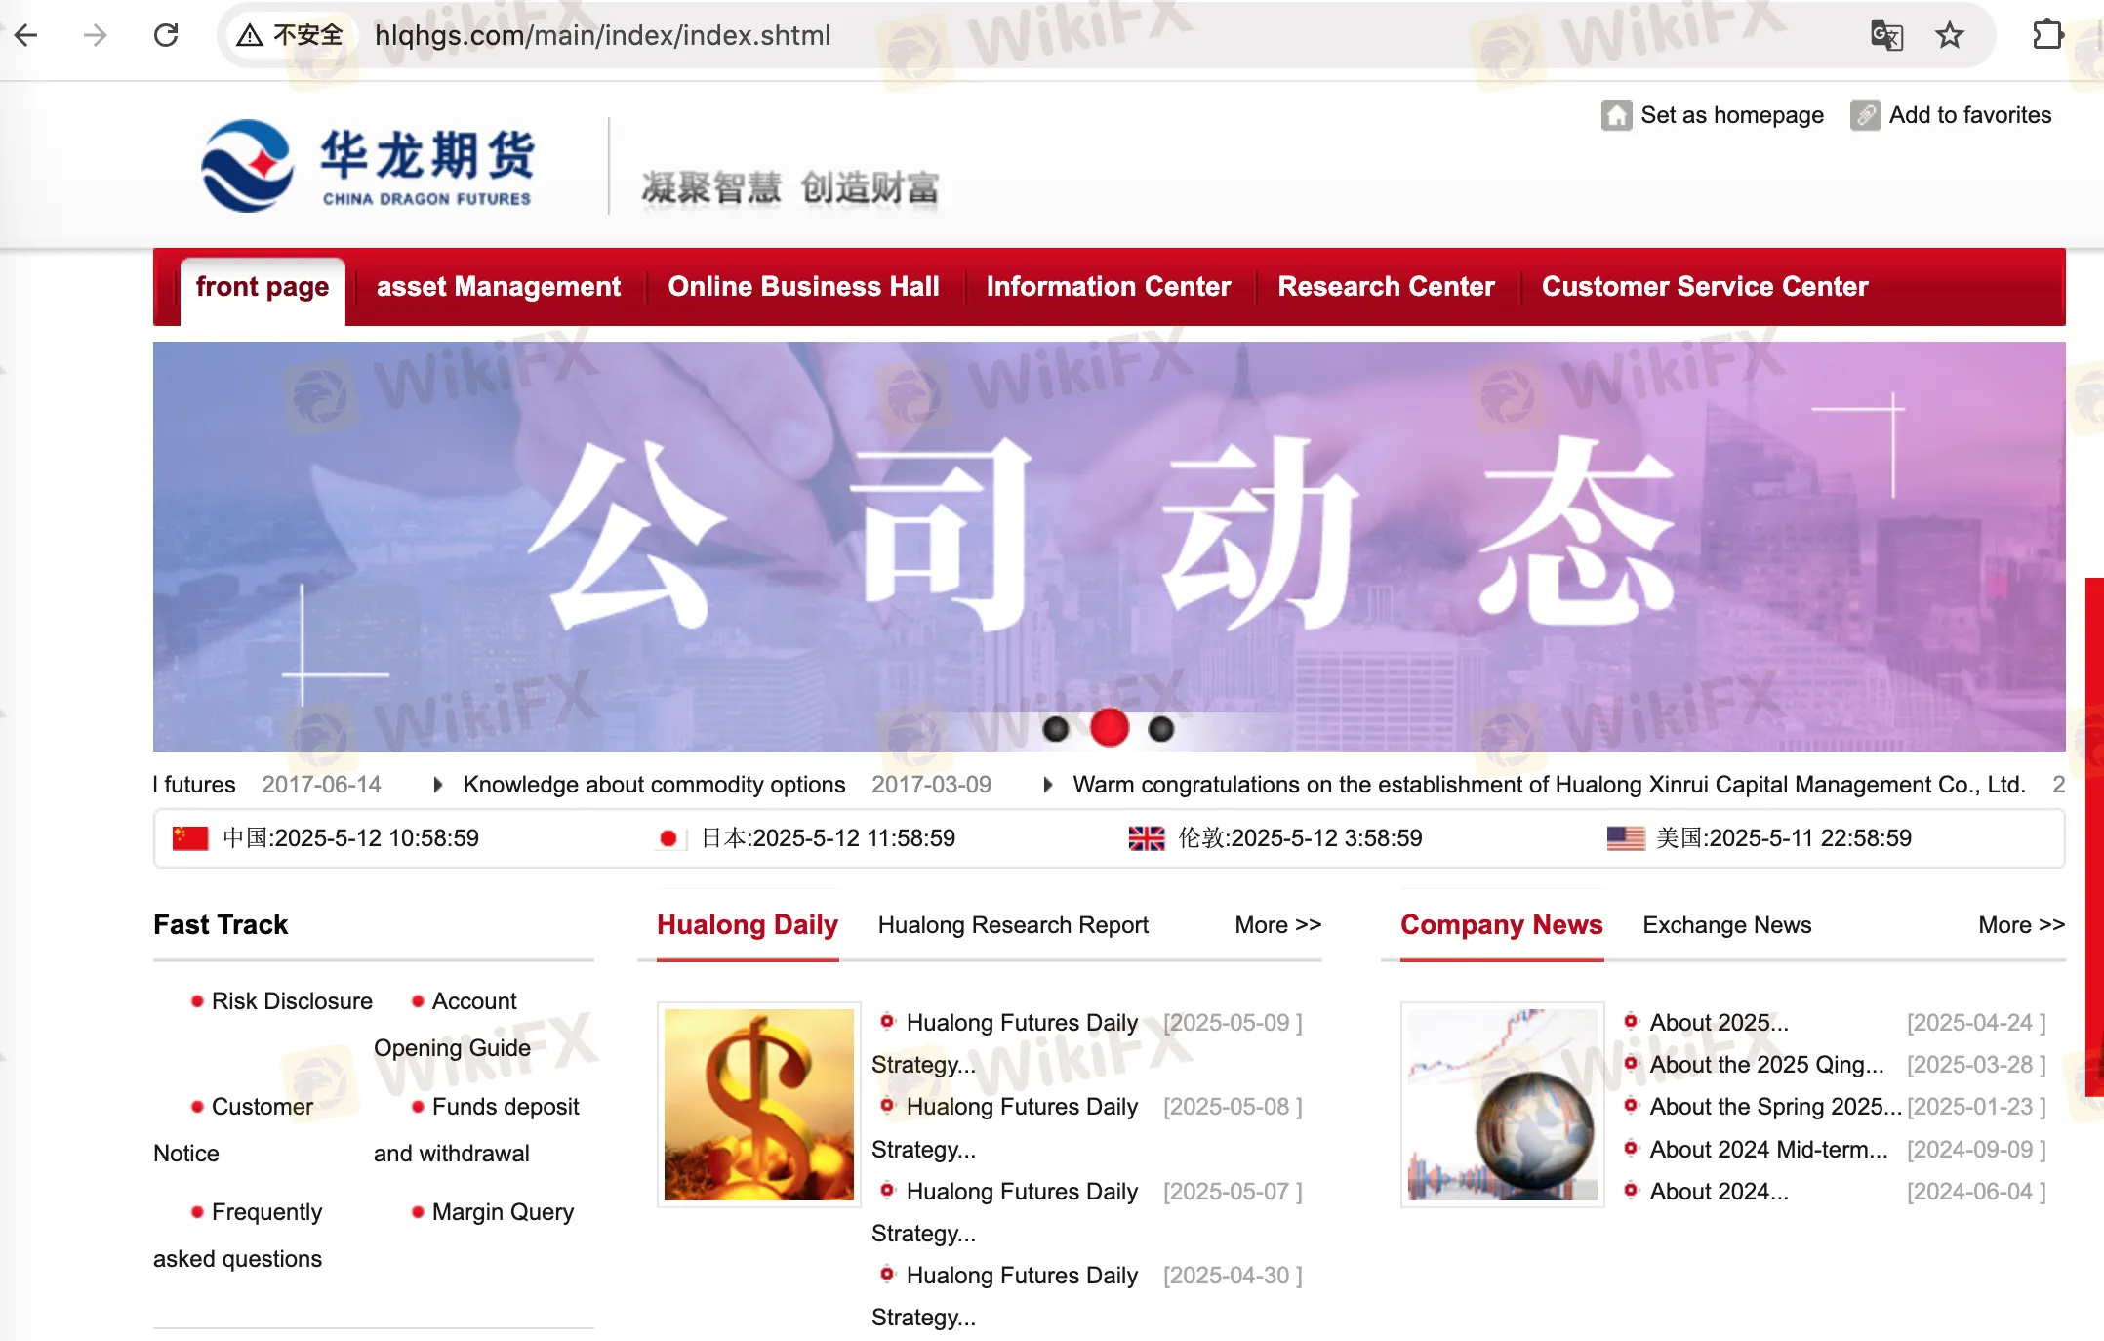Expand More link in Hualong Daily section
This screenshot has width=2104, height=1341.
point(1277,924)
